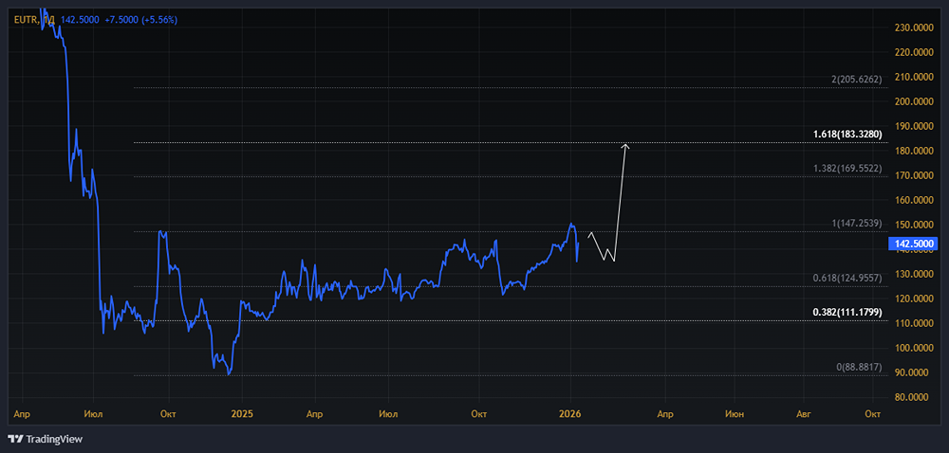Click the 210.0000 price axis label
949x453 pixels.
915,77
